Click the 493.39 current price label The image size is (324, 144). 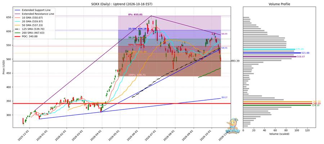click(x=235, y=61)
